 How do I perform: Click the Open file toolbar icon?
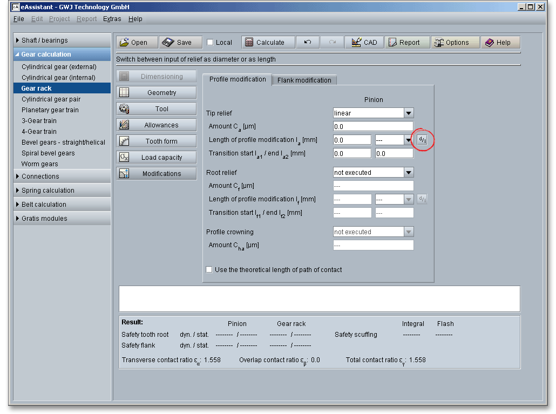click(x=125, y=43)
